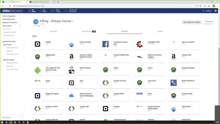Open the Android Cloud to Device Messaging cloud icon

click(71, 96)
